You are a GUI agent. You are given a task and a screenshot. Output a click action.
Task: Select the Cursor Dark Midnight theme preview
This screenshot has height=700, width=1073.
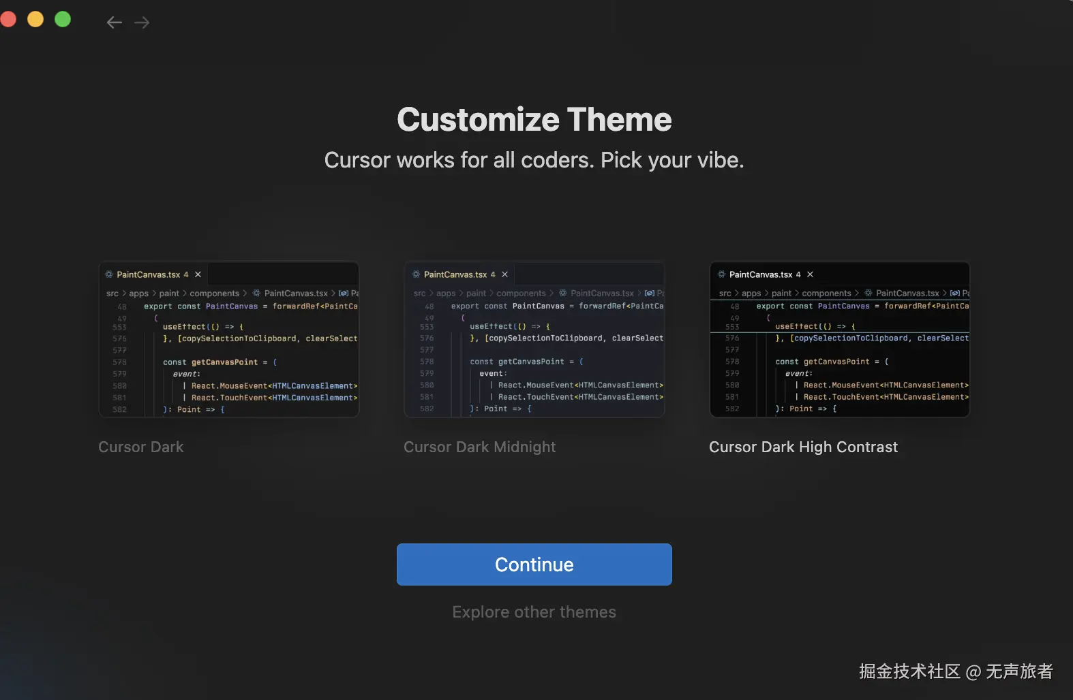534,339
